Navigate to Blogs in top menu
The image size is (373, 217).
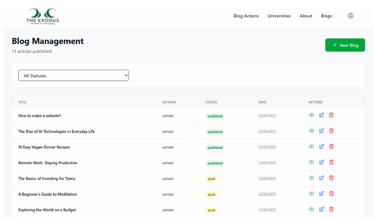(326, 16)
